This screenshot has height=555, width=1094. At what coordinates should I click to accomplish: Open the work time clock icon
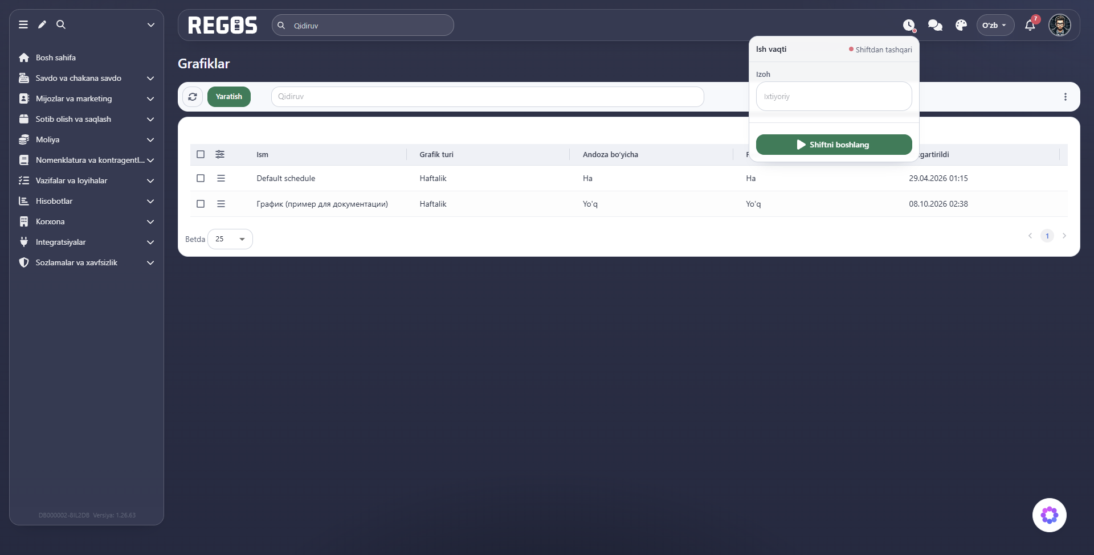(909, 25)
